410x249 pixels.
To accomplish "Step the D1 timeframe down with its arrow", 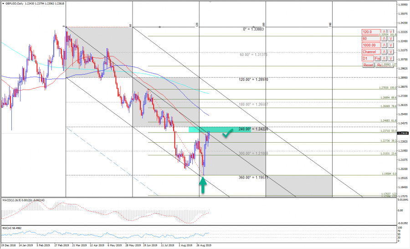I will point(391,59).
